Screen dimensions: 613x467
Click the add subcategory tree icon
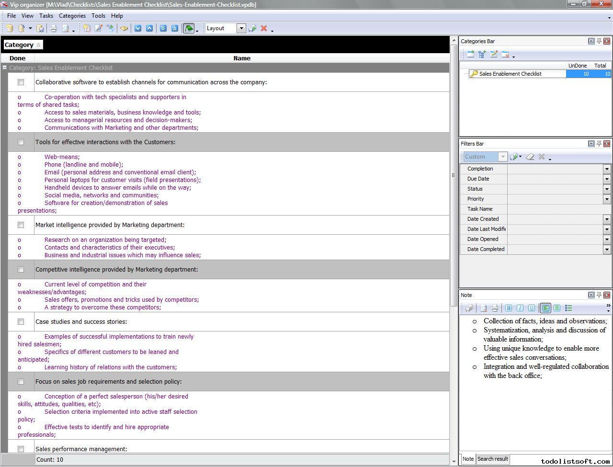pyautogui.click(x=482, y=55)
